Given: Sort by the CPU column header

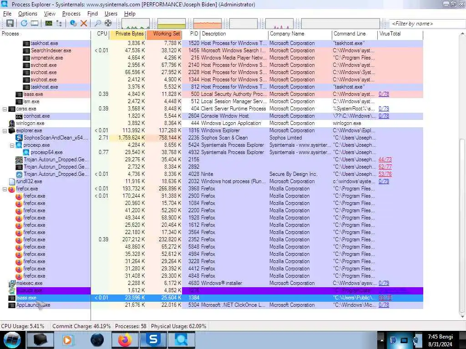Looking at the screenshot, I should click(101, 34).
